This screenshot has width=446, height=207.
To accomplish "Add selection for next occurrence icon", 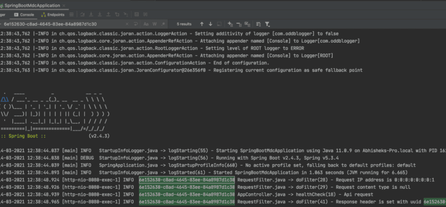I will [231, 24].
